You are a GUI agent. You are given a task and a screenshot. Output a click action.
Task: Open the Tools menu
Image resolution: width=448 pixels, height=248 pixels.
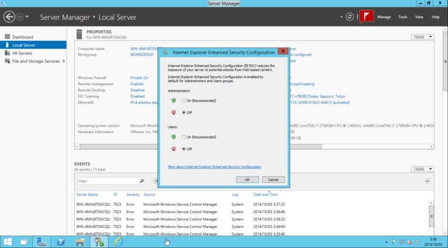click(x=403, y=17)
